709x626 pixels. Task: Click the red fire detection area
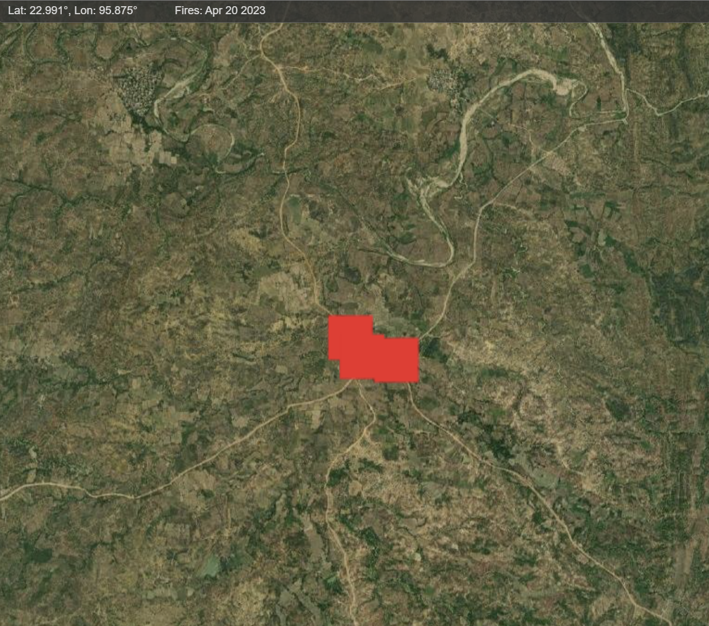(374, 350)
